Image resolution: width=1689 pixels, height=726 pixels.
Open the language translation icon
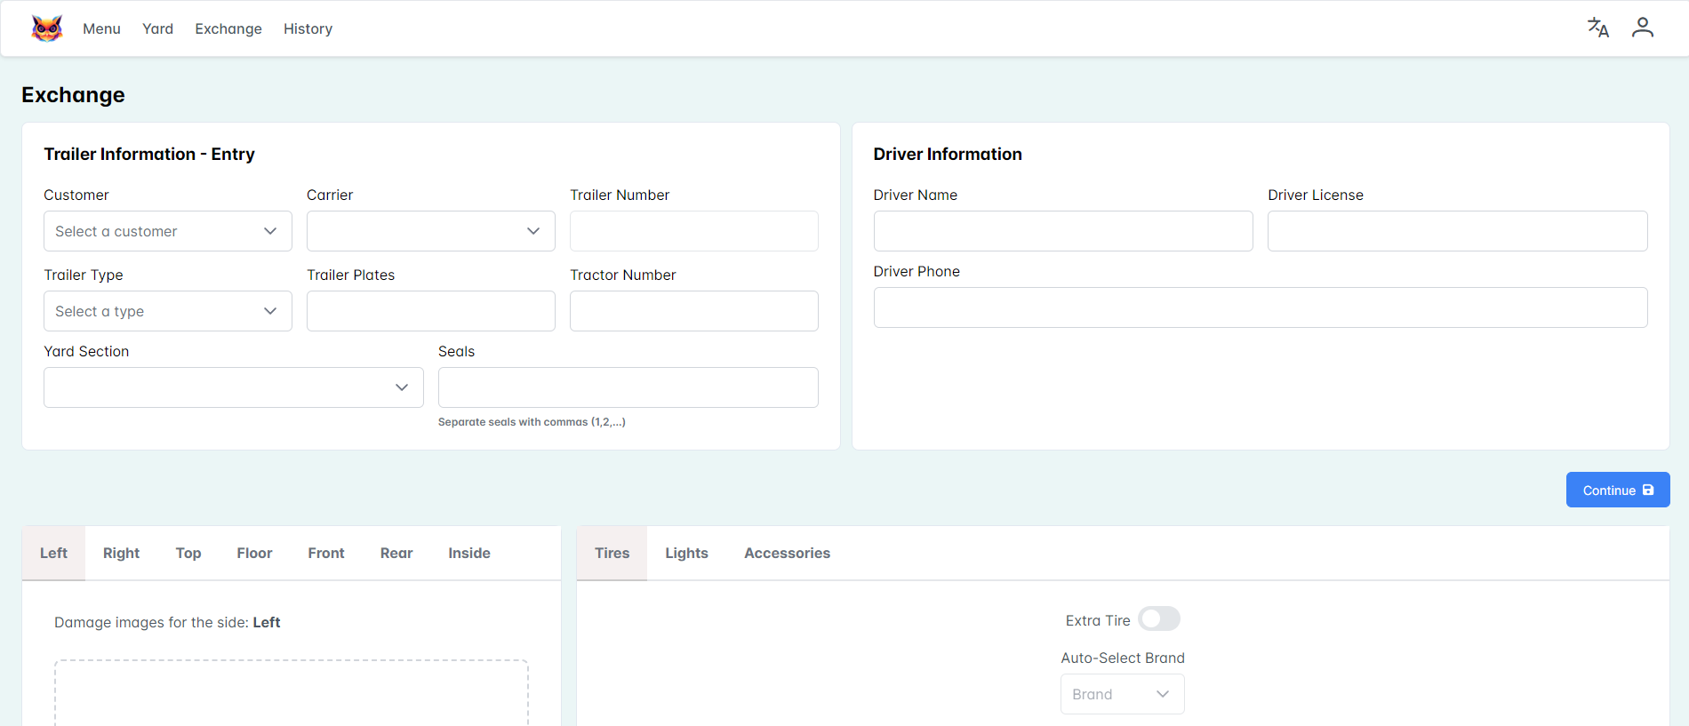pyautogui.click(x=1597, y=28)
